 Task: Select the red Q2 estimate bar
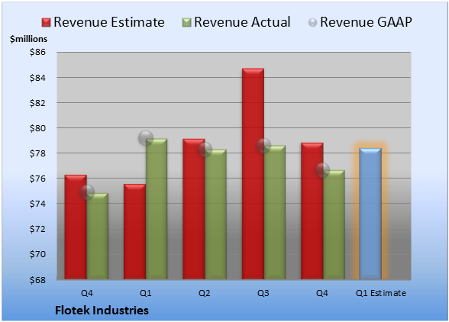(x=194, y=209)
